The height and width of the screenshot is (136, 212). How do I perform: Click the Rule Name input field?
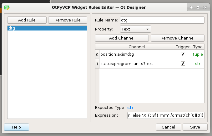coord(162,20)
